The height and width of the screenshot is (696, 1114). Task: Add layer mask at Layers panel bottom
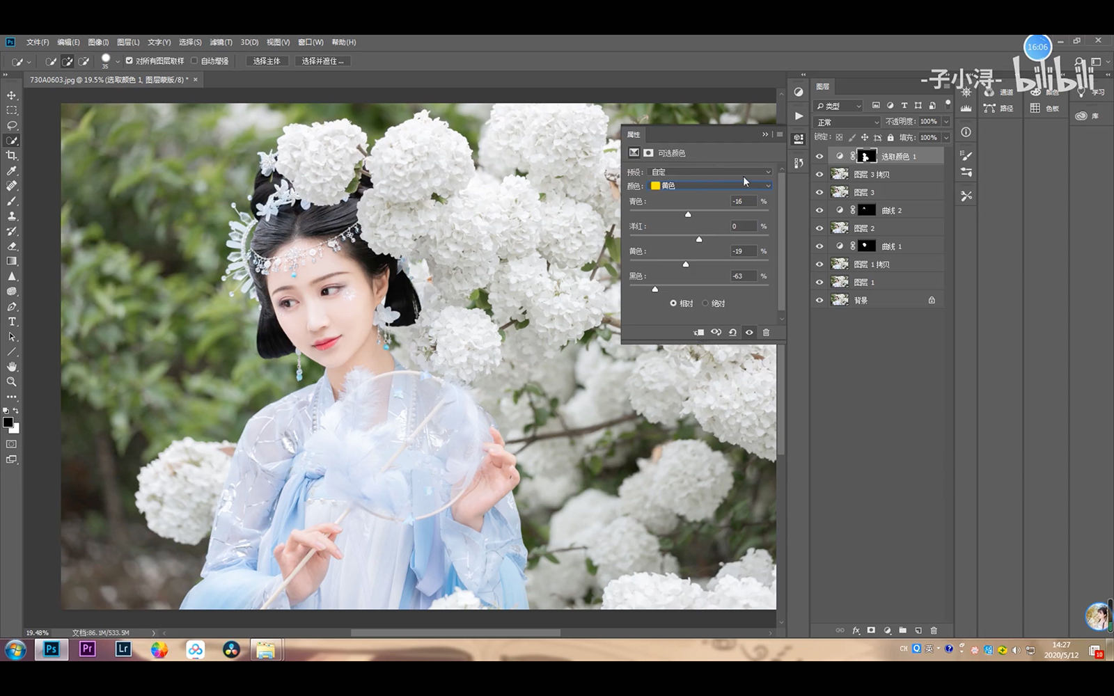point(871,631)
